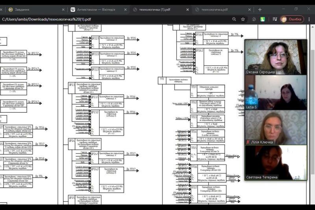Click the 'До ДР2.3.2' arrow label

(33, 53)
